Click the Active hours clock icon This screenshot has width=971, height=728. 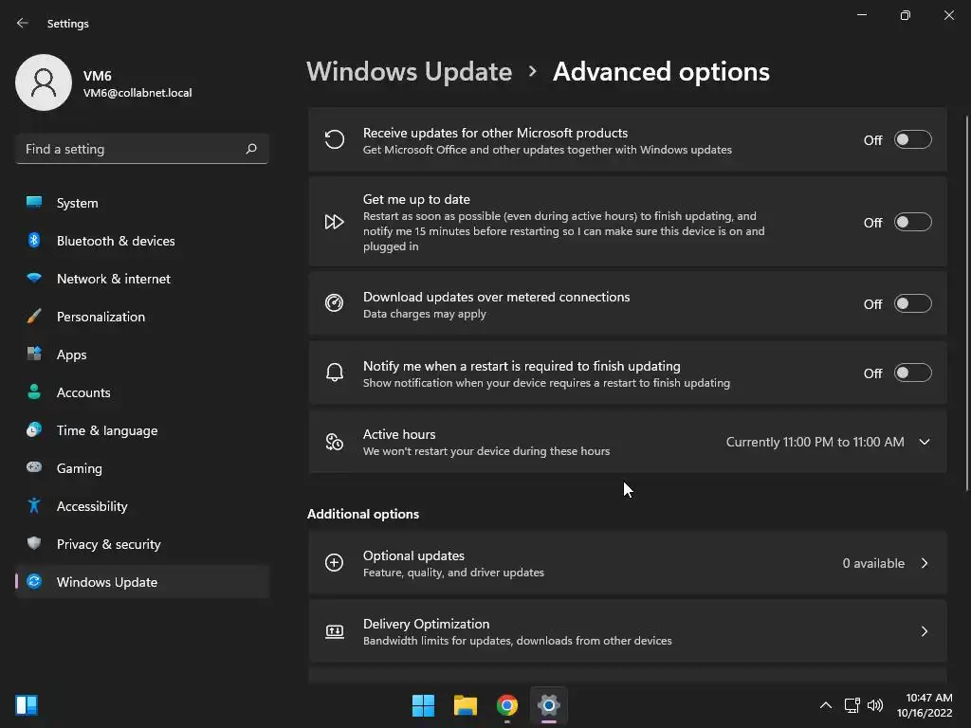(x=335, y=442)
